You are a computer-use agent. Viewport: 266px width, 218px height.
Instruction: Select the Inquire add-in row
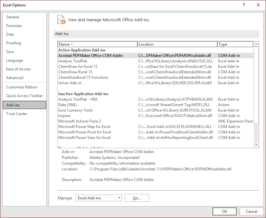coord(156,116)
